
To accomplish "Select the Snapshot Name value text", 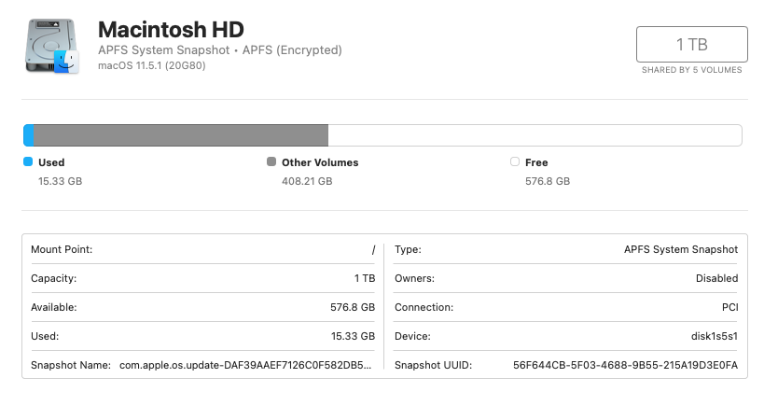I will 245,365.
